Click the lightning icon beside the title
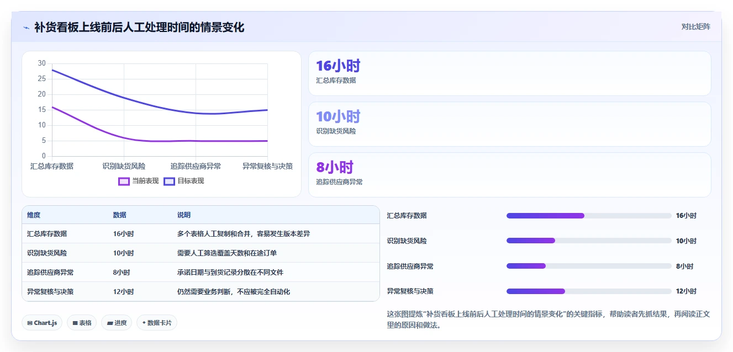Viewport: 733px width, 352px height. click(26, 27)
